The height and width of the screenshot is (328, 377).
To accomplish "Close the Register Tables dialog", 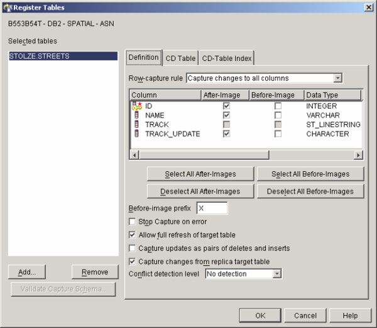I will pos(368,7).
